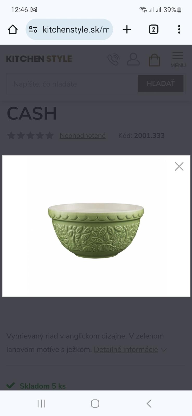
Task: Click the HĽADAŤ search button
Action: (161, 84)
